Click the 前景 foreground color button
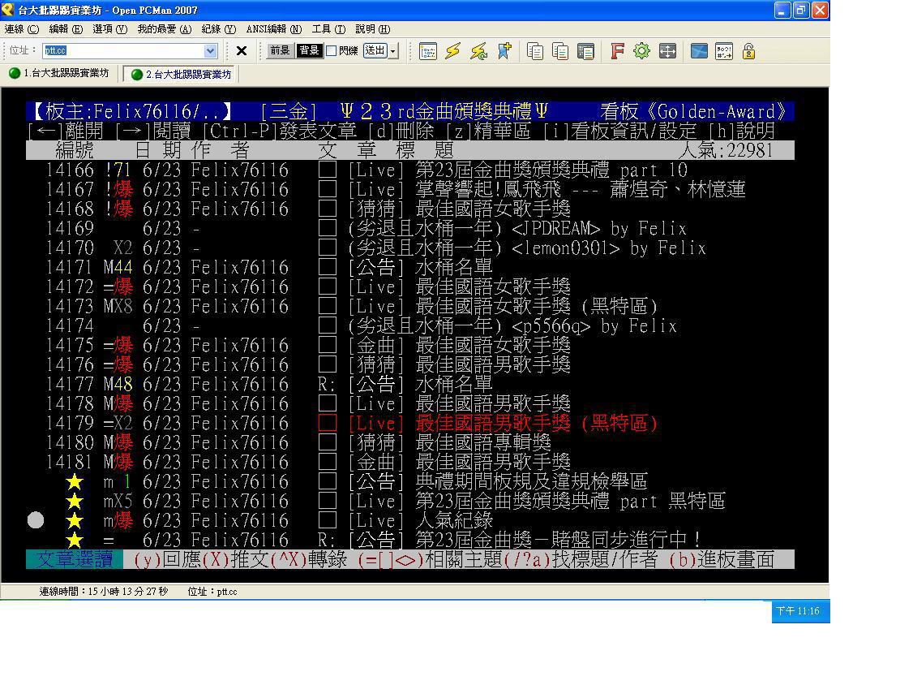This screenshot has width=913, height=685. (x=280, y=50)
